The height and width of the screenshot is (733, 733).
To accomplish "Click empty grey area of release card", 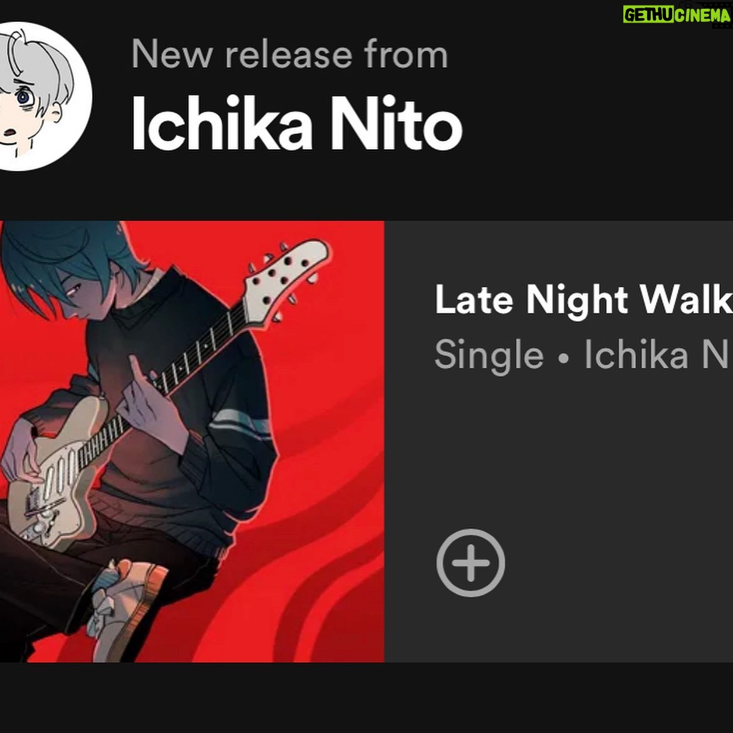I will [585, 467].
